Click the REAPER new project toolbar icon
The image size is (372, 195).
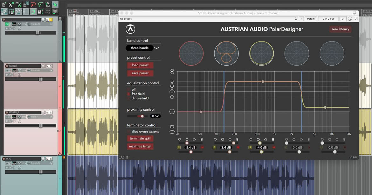[x=4, y=4]
